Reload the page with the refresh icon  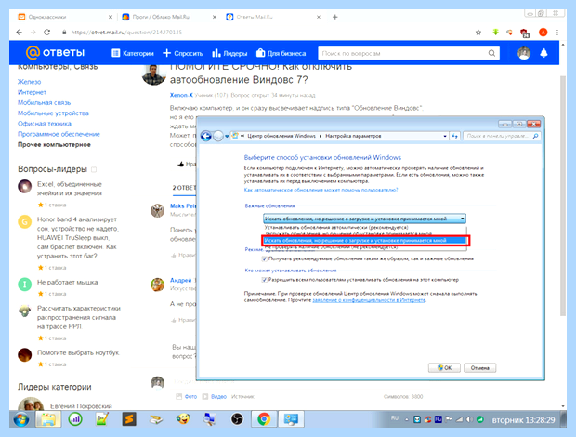[x=47, y=33]
